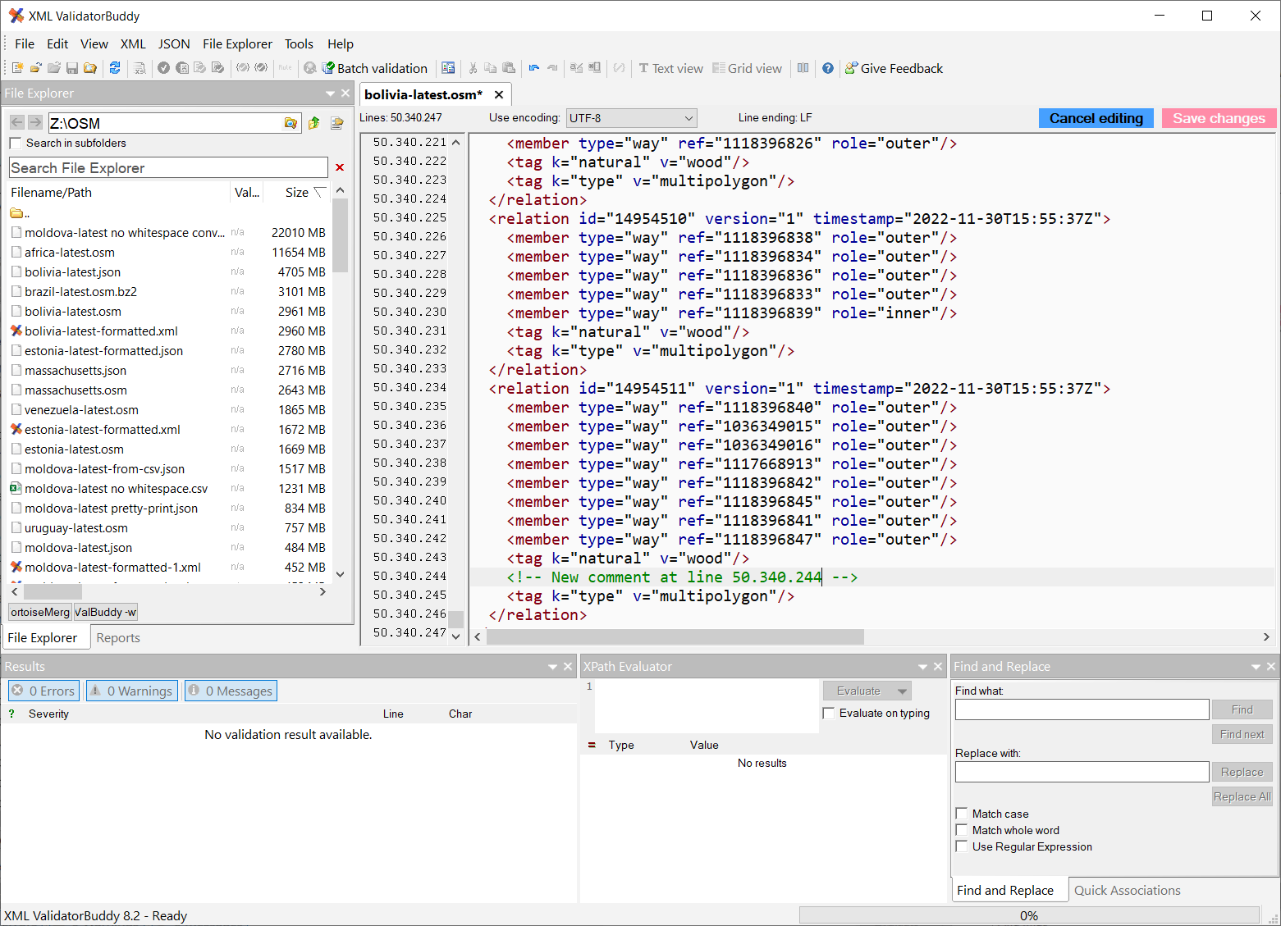Open the JSON menu
This screenshot has width=1281, height=926.
coord(173,43)
